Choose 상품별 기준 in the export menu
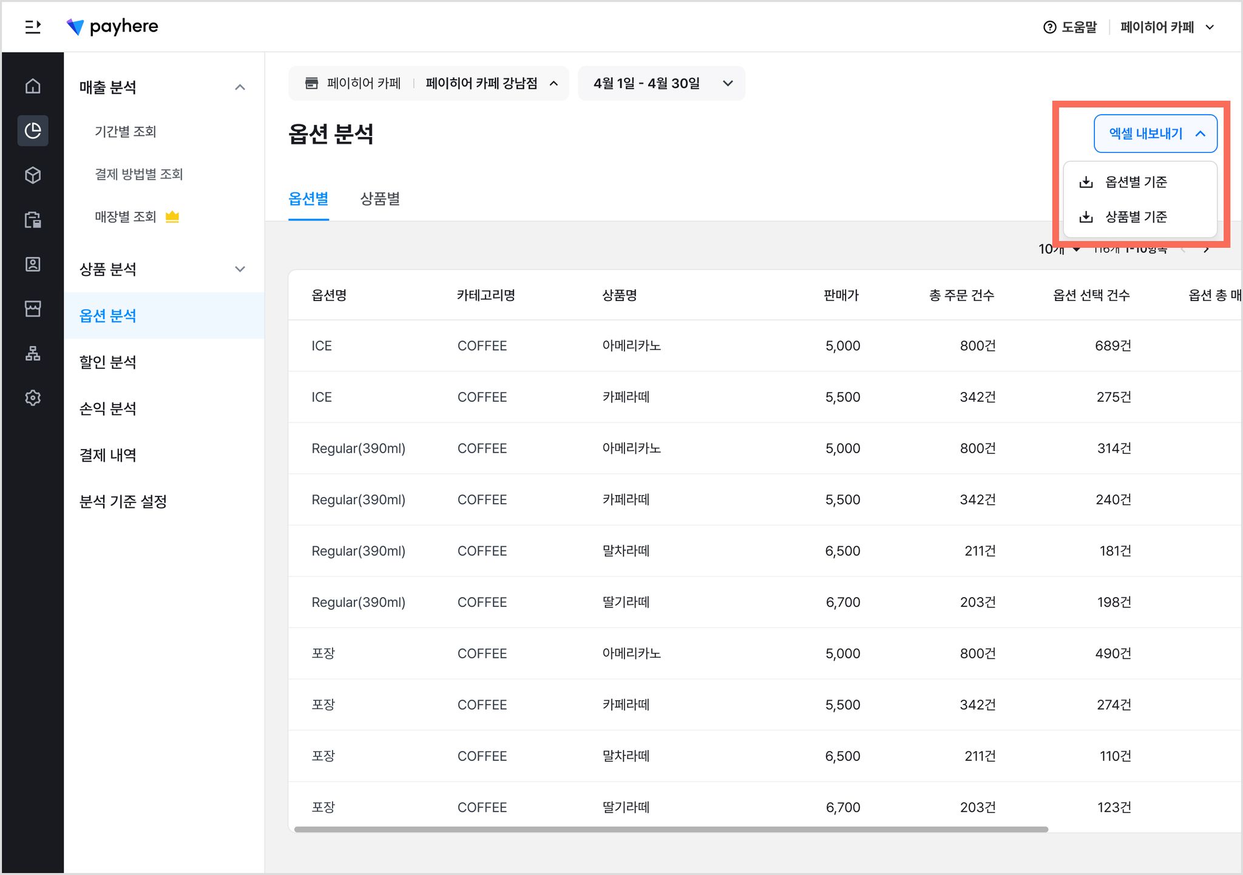The image size is (1243, 875). click(x=1140, y=217)
